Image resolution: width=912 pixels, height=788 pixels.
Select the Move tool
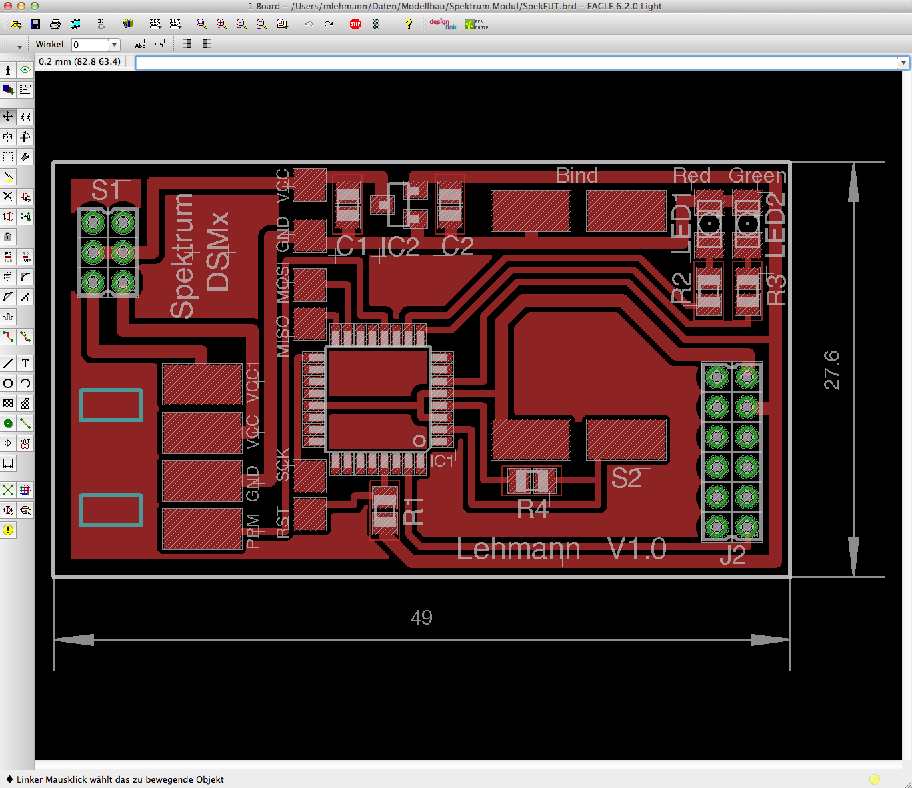pos(7,116)
